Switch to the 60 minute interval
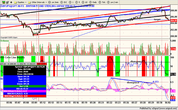 click(85, 2)
